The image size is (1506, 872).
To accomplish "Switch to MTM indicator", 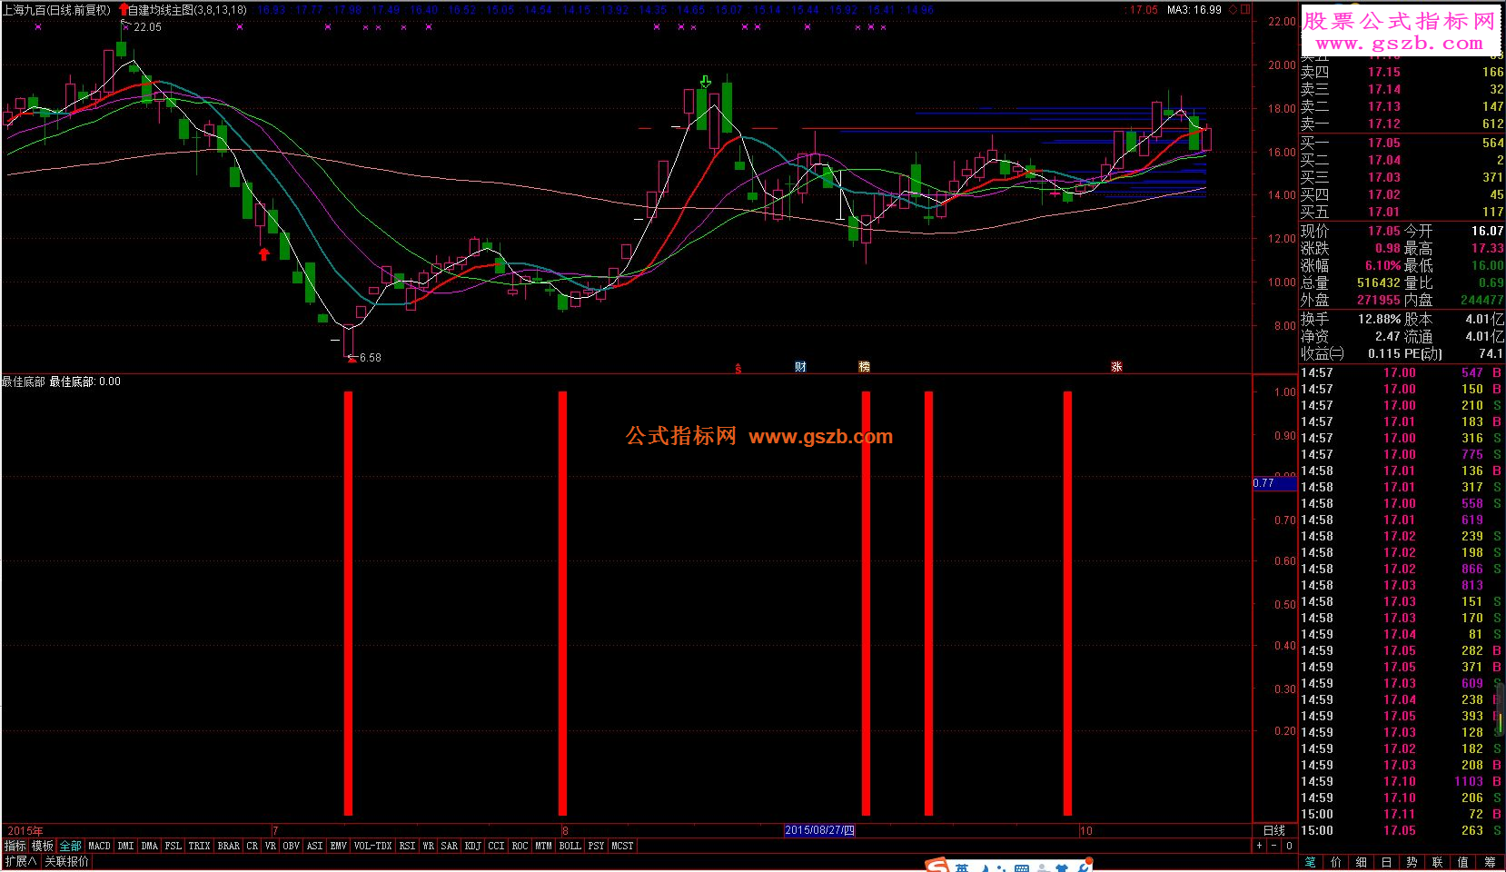I will coord(543,846).
